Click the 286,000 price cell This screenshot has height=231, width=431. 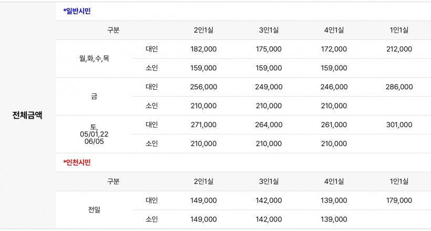[x=398, y=87]
